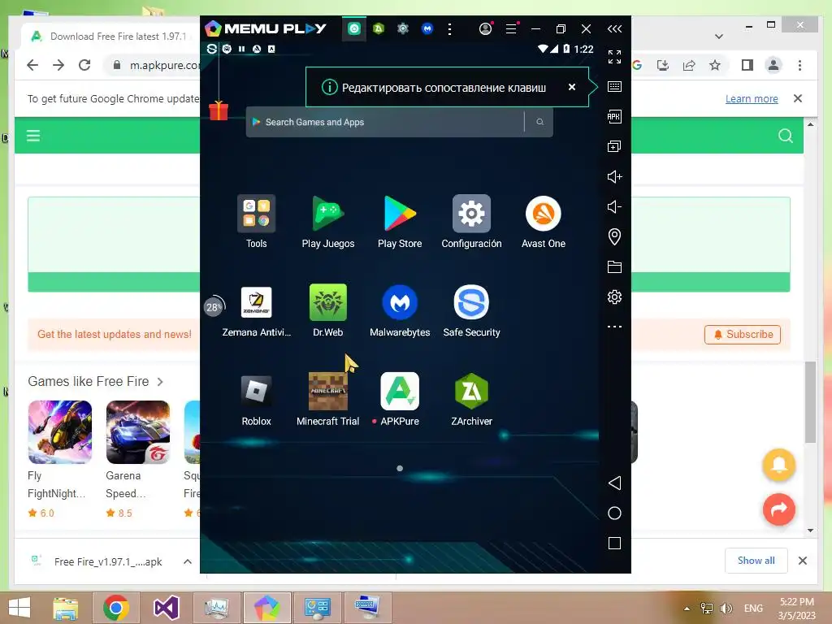Open Malwarebytes app

[400, 302]
